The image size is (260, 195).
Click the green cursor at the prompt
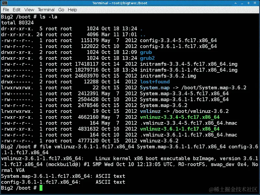coord(41,188)
